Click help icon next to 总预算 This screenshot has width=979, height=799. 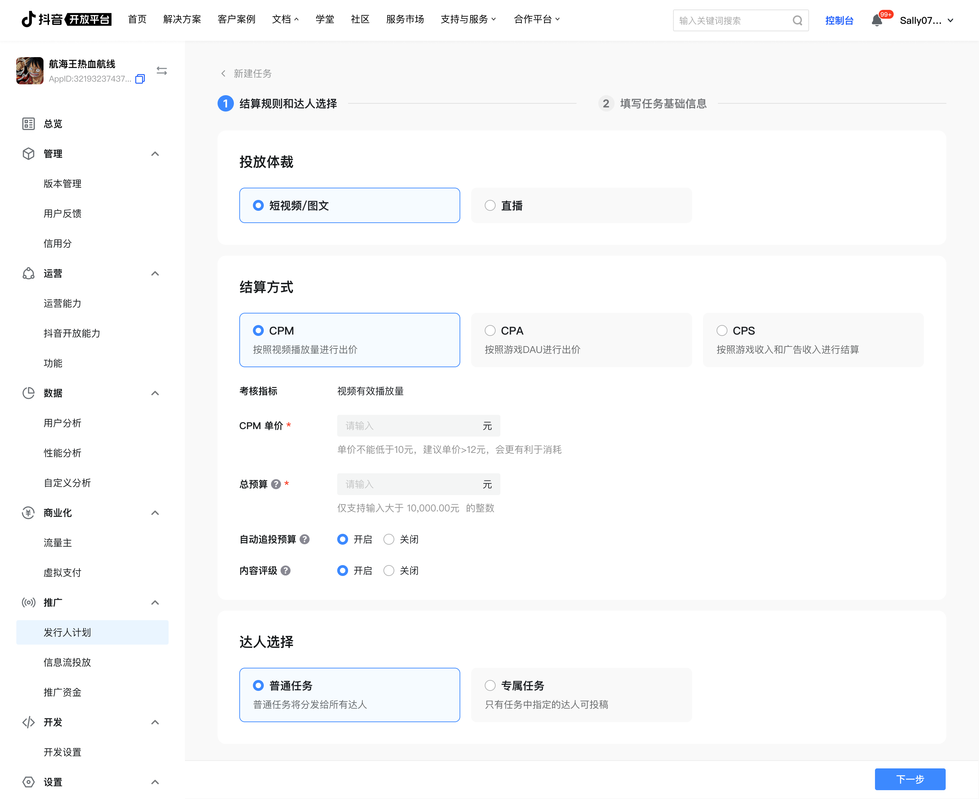click(276, 484)
